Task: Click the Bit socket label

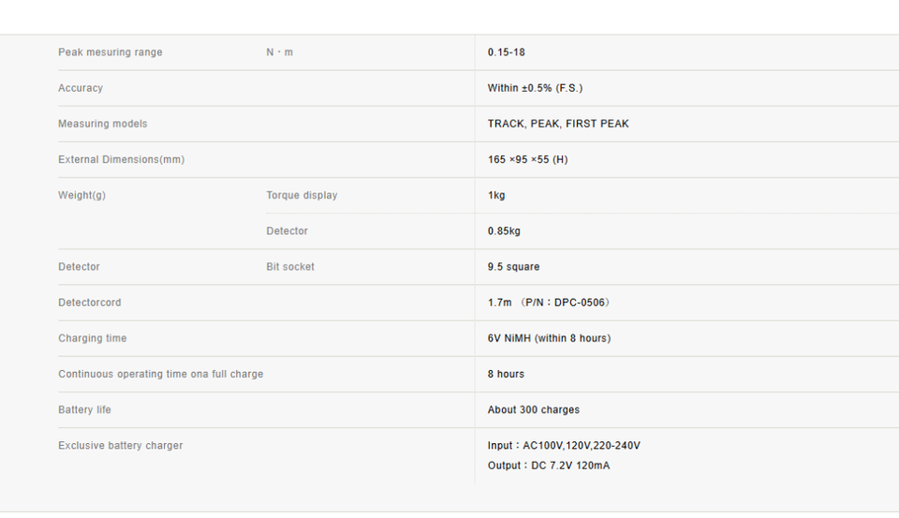Action: click(x=290, y=267)
